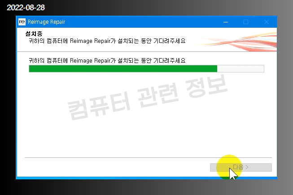
Task: Minimize the Reimage Repair window
Action: [226, 22]
